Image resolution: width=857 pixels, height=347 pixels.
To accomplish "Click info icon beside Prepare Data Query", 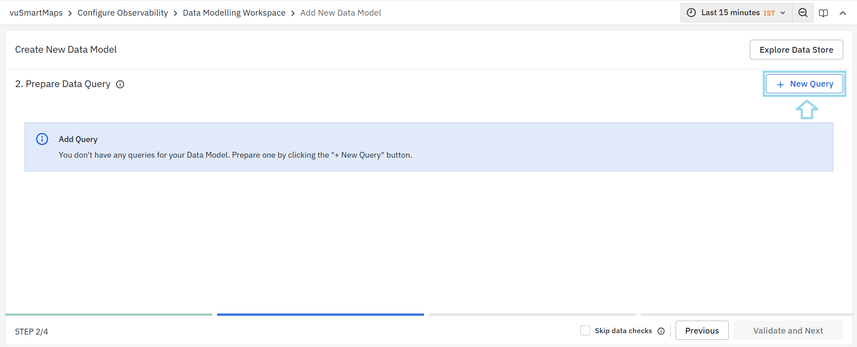I will pyautogui.click(x=120, y=84).
